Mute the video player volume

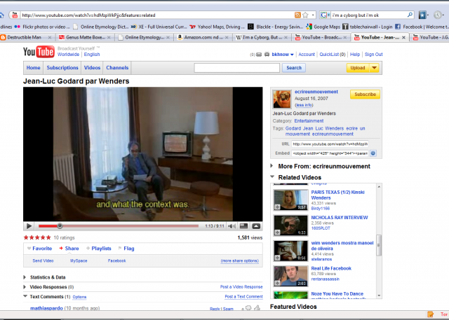click(x=232, y=226)
